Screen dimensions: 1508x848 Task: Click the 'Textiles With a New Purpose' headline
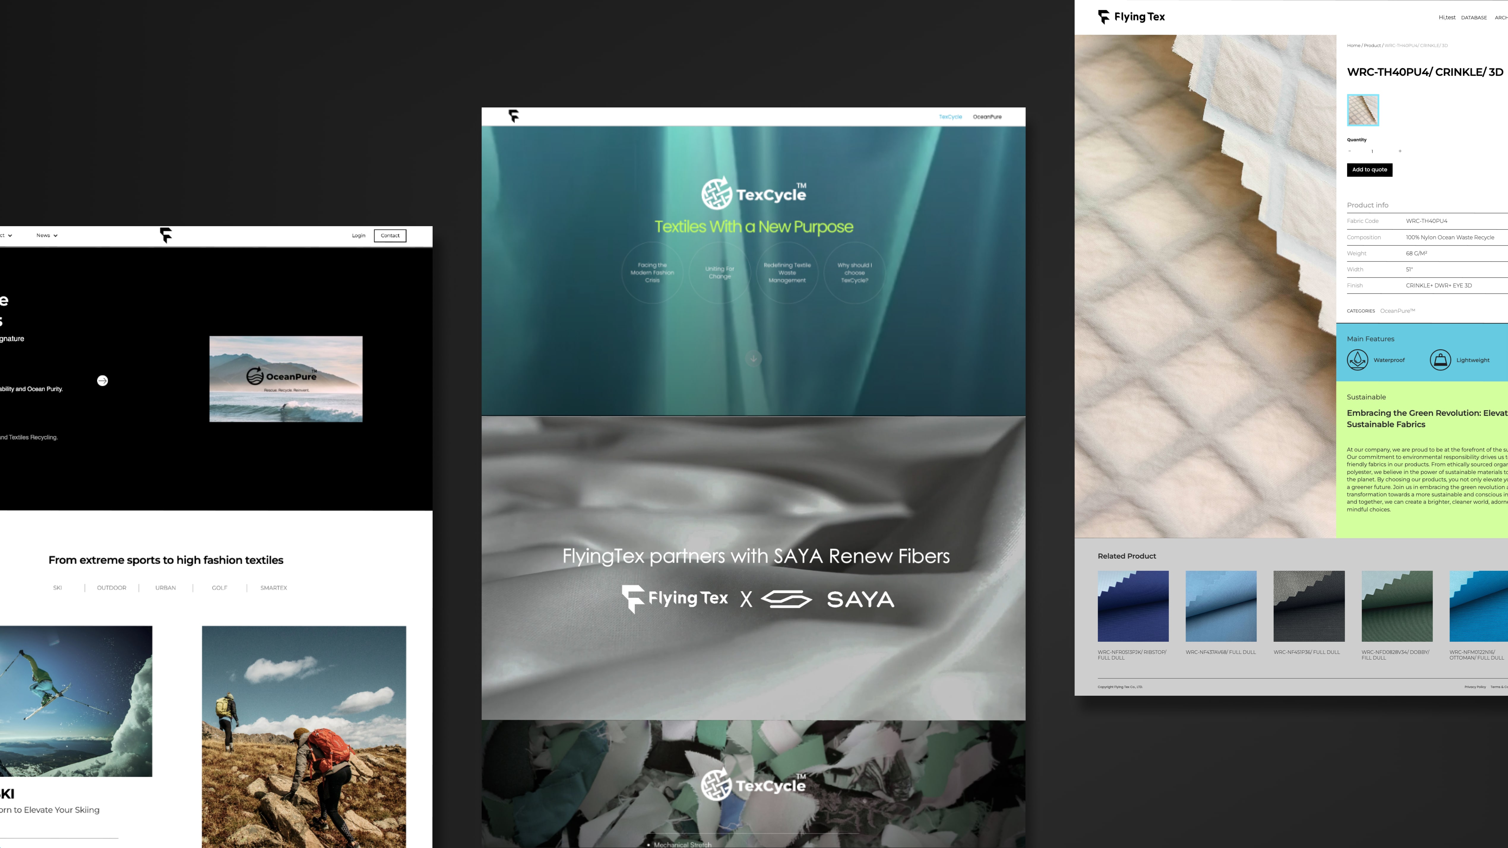coord(754,226)
